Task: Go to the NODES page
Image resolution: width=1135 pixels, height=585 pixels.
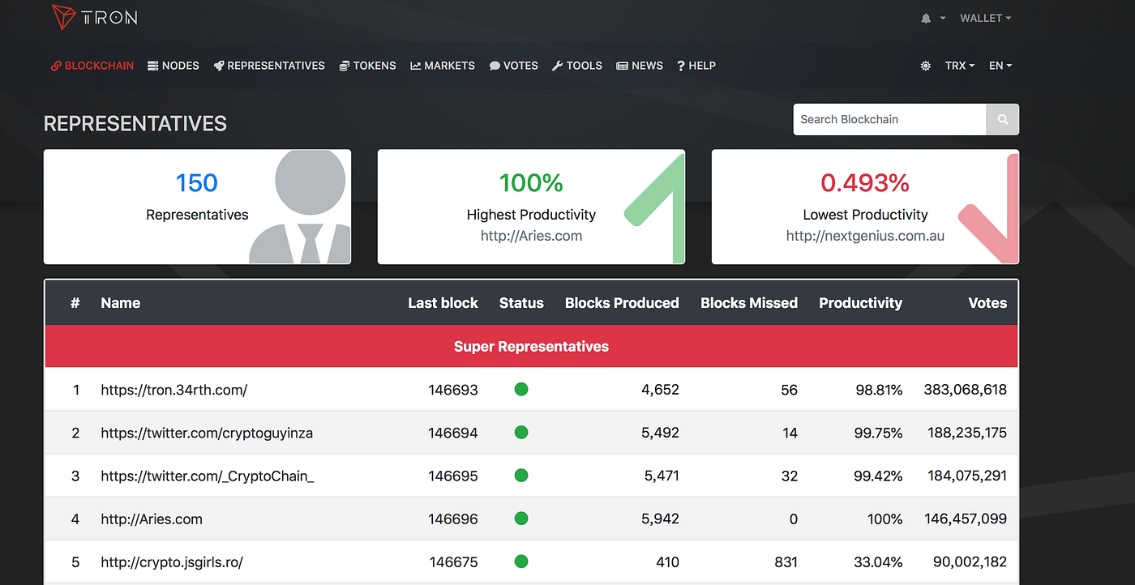Action: point(173,66)
